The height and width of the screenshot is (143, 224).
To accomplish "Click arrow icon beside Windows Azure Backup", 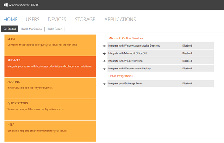I will pos(104,69).
